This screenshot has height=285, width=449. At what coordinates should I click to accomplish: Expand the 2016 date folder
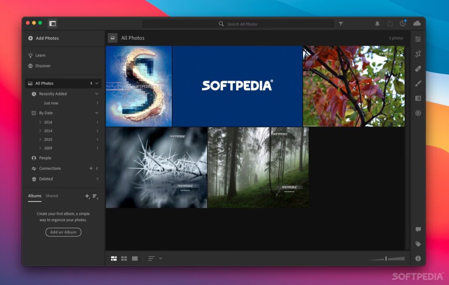coord(40,122)
